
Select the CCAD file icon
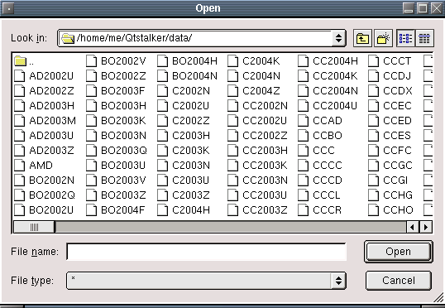304,121
